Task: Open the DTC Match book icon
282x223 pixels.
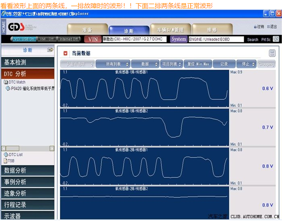Action: 6,82
